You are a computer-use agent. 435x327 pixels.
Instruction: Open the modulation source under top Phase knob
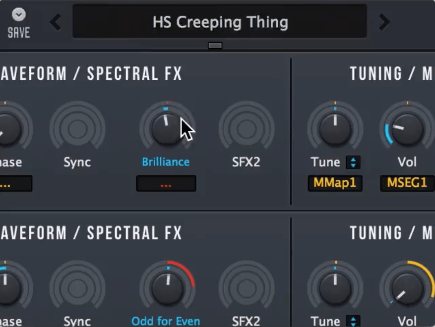[x=16, y=183]
